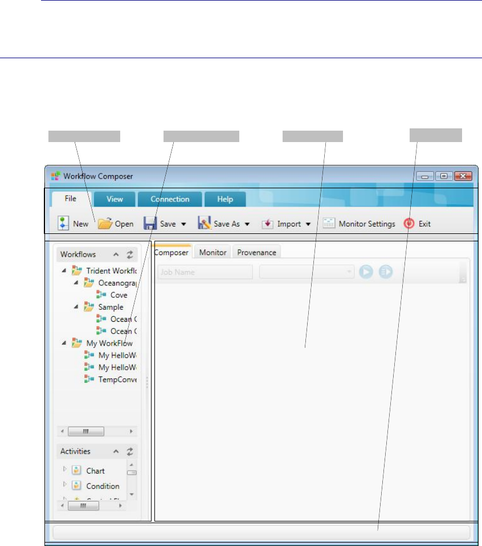Click the Exit button label

[424, 224]
